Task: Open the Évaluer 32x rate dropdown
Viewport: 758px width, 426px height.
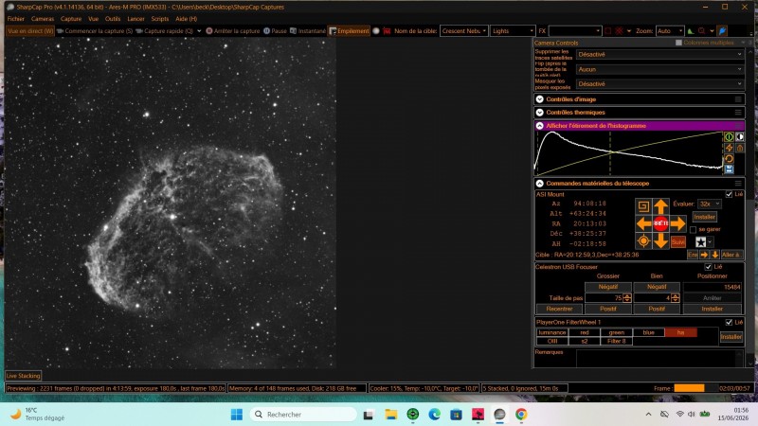Action: point(710,204)
